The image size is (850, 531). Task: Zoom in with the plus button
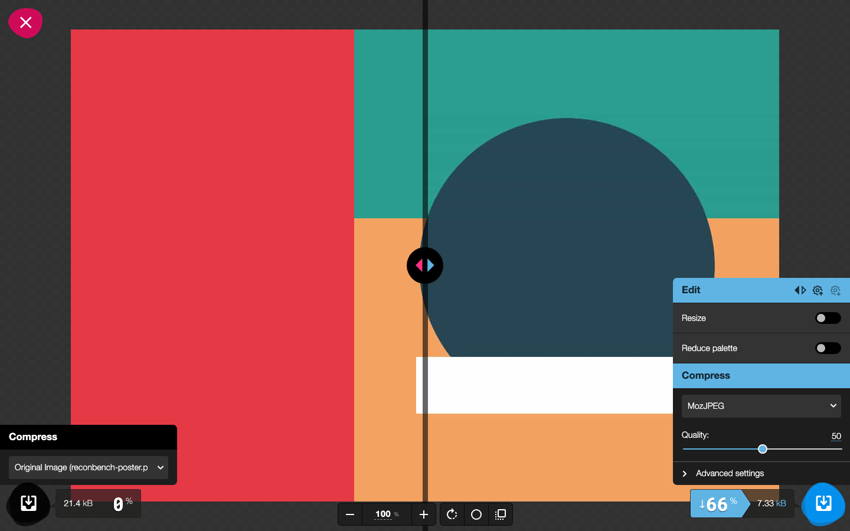424,514
